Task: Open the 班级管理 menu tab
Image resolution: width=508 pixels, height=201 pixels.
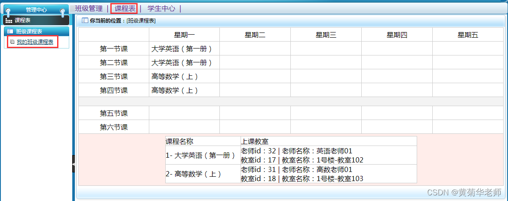Action: [89, 9]
